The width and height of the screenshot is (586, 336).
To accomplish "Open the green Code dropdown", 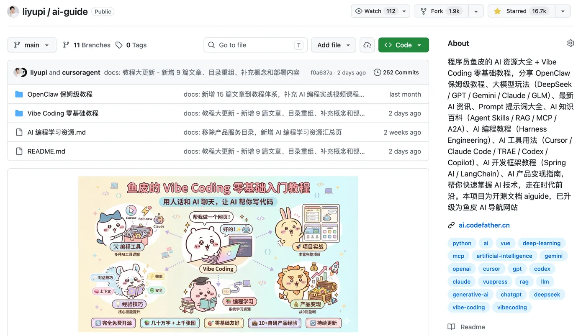I will pyautogui.click(x=404, y=45).
